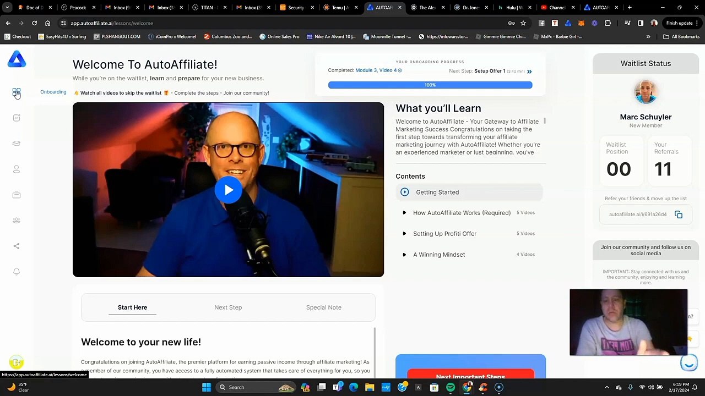The image size is (705, 396).
Task: Click the weather widget showing 35°F
Action: 18,387
